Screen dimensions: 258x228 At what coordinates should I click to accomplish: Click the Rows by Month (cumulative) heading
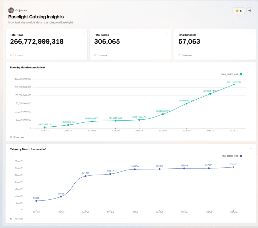[27, 68]
